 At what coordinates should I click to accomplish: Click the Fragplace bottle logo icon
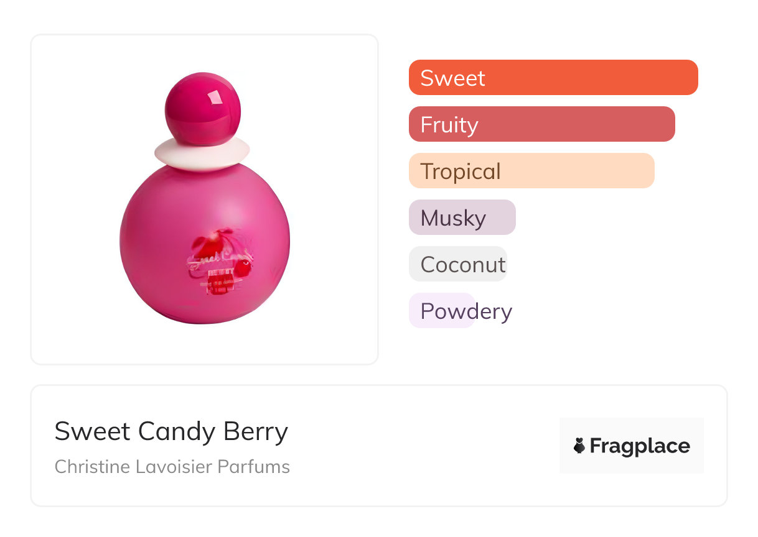tap(579, 446)
